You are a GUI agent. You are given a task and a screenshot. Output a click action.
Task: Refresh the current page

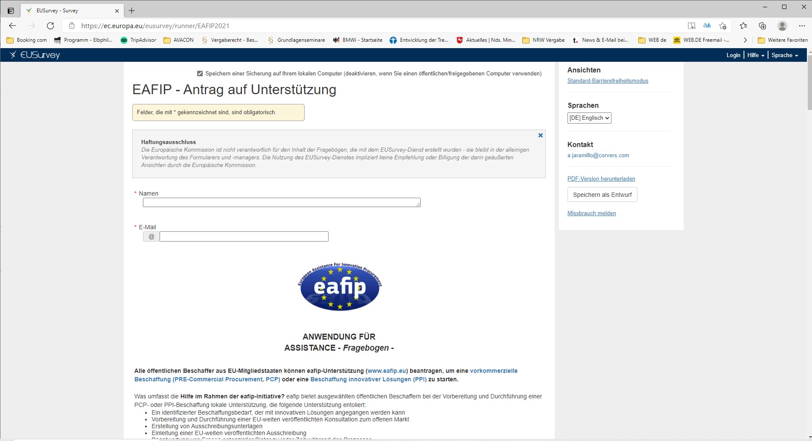click(50, 26)
